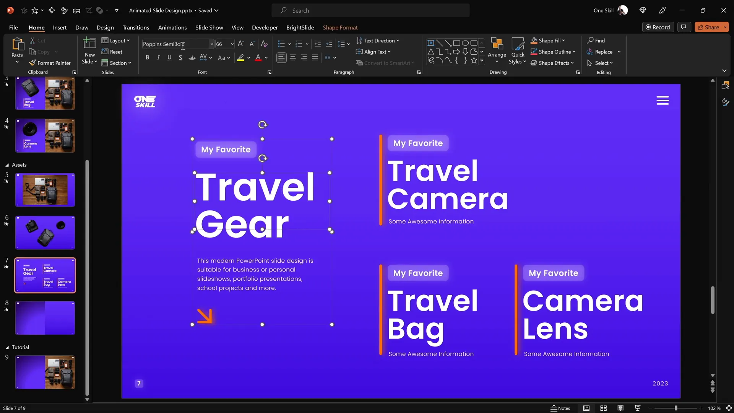Center align the selected text
The width and height of the screenshot is (734, 413).
(x=292, y=57)
